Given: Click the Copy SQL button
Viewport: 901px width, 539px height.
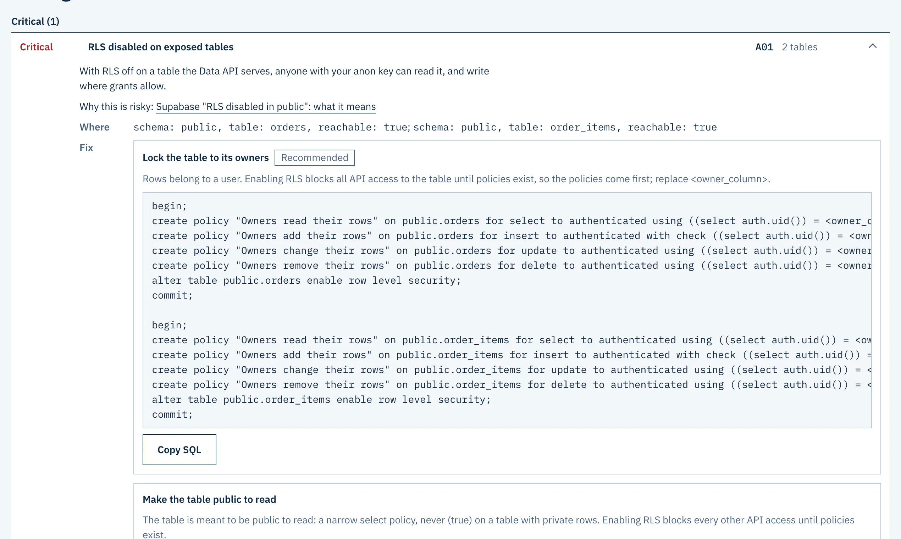Looking at the screenshot, I should 179,450.
